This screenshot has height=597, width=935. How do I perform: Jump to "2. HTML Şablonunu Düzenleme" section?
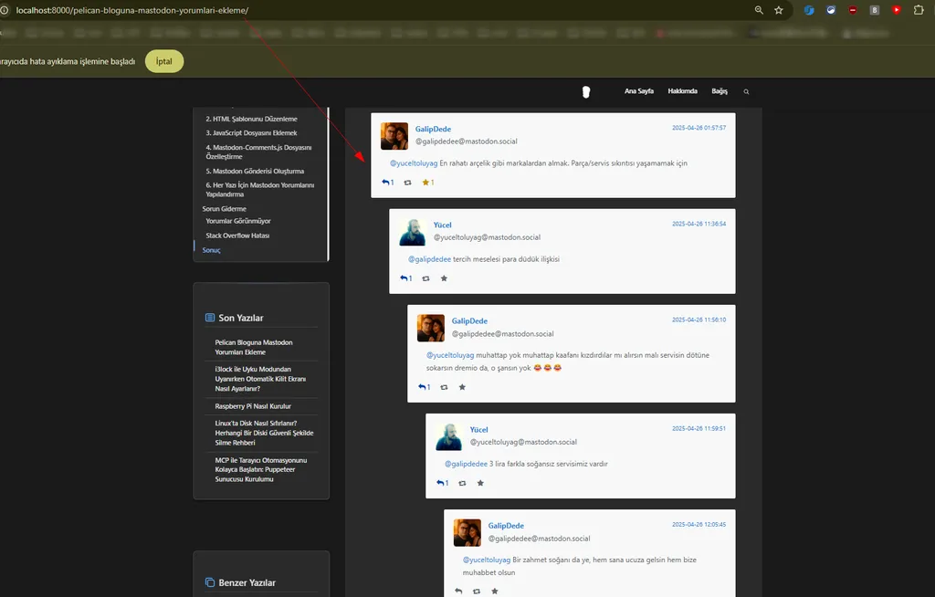[252, 119]
